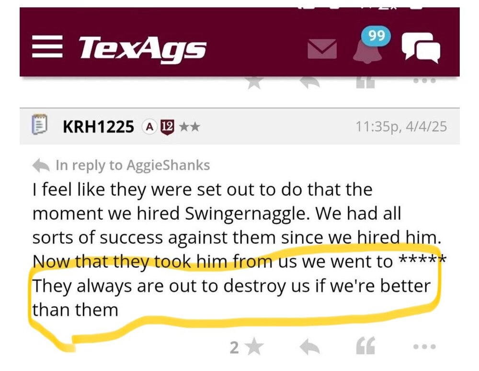Click the two-star rank next to KRH1225

(189, 127)
